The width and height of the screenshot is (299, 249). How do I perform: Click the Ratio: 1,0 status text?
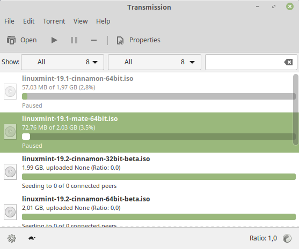263,238
